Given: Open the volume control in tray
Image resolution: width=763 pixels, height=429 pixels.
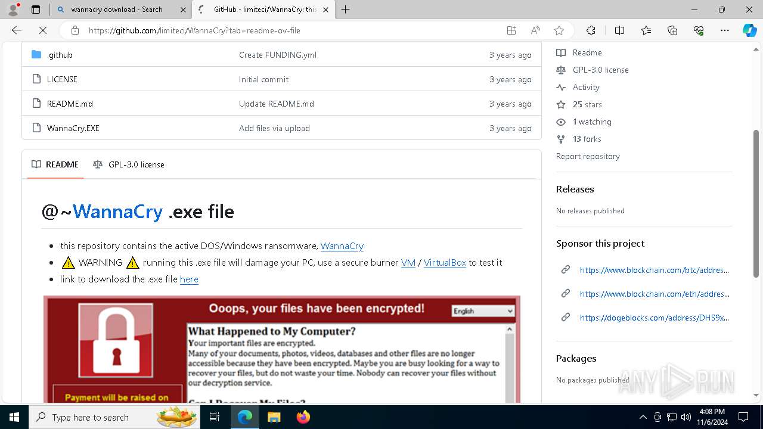Looking at the screenshot, I should tap(686, 417).
